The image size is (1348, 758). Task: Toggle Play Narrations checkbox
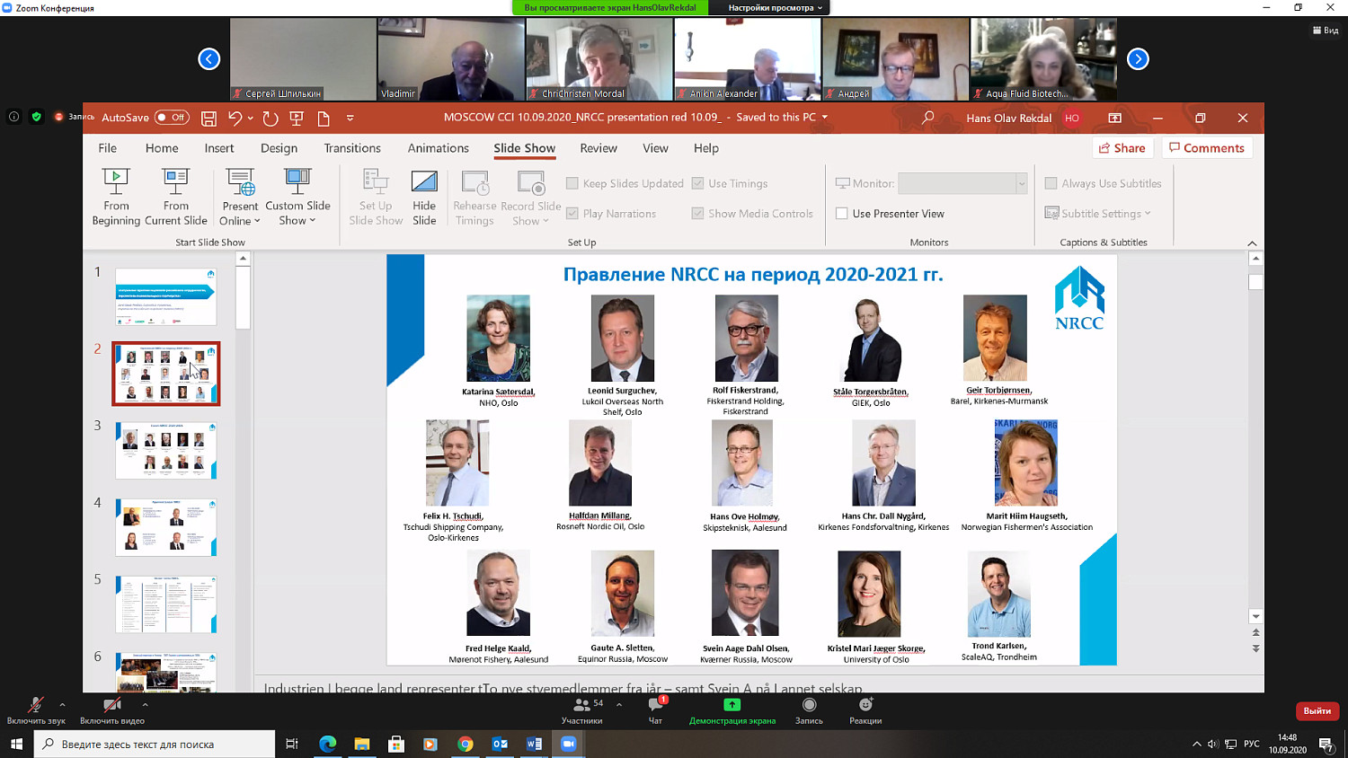pyautogui.click(x=572, y=214)
